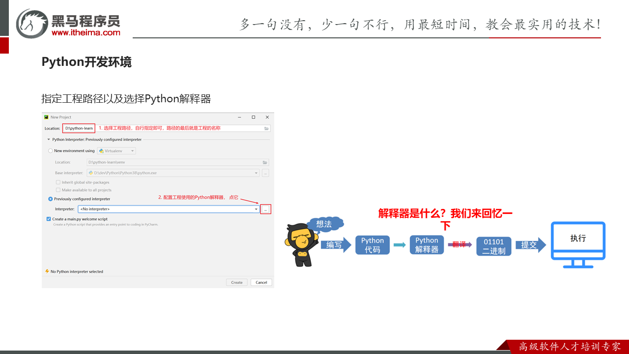Open the www.itheima.com link

pos(86,32)
